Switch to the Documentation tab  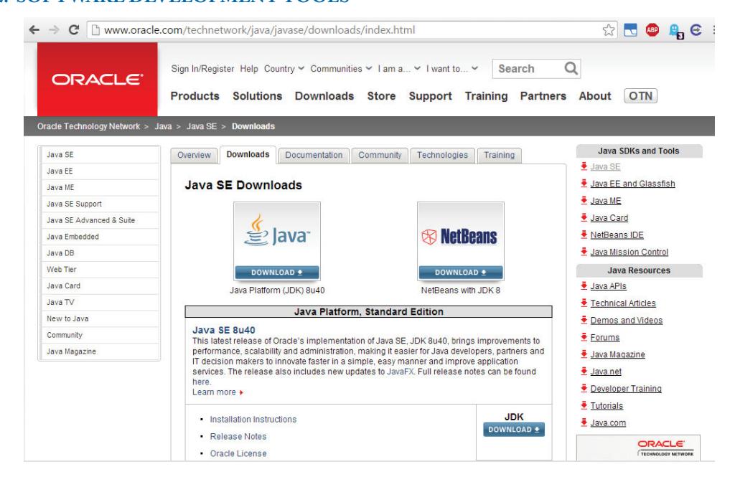[x=314, y=155]
